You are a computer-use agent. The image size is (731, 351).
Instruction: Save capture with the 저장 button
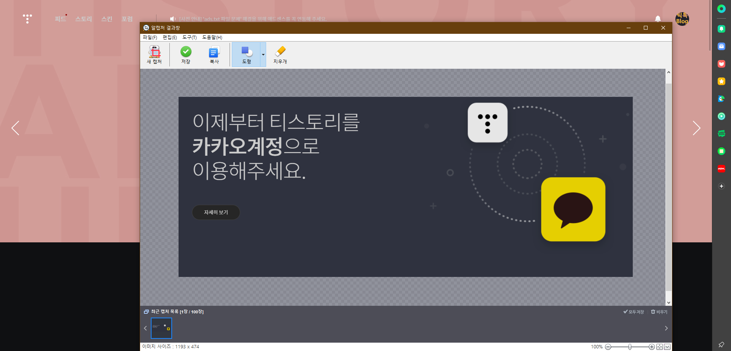pos(186,55)
